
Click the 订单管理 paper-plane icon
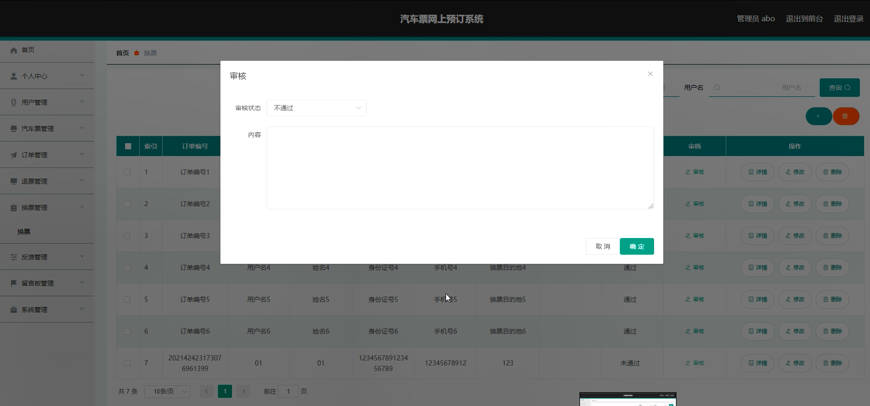point(14,155)
